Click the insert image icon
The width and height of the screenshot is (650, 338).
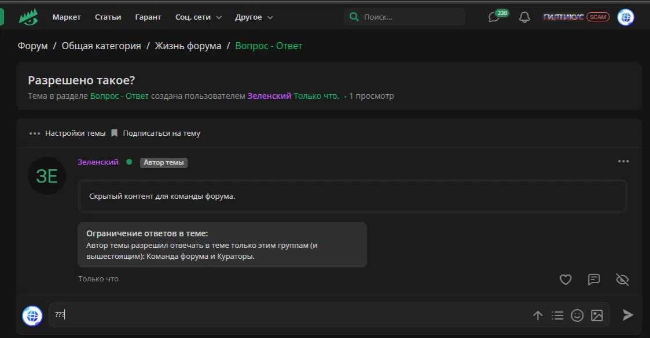[x=597, y=315]
